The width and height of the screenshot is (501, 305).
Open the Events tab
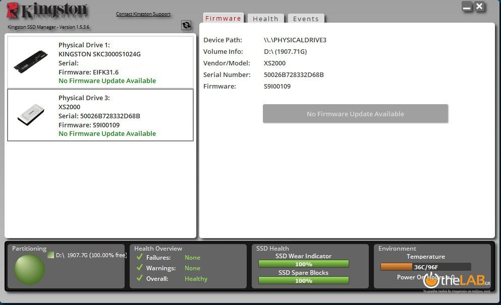coord(306,19)
